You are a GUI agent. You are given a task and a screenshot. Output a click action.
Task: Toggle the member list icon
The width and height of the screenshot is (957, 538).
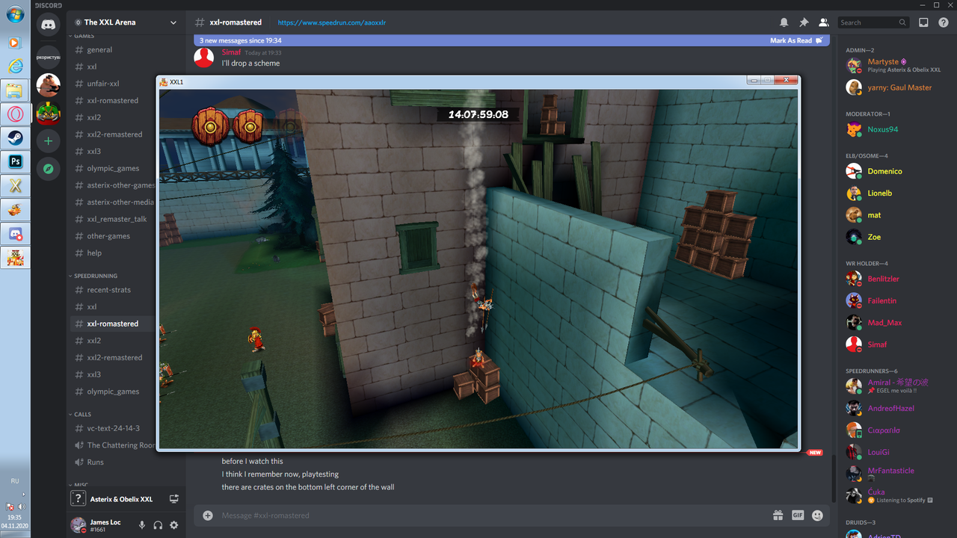click(x=824, y=22)
